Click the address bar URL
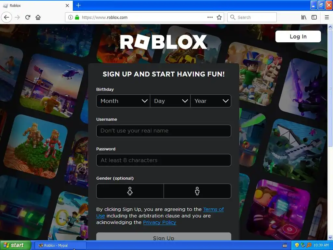The height and width of the screenshot is (250, 333). tap(105, 18)
